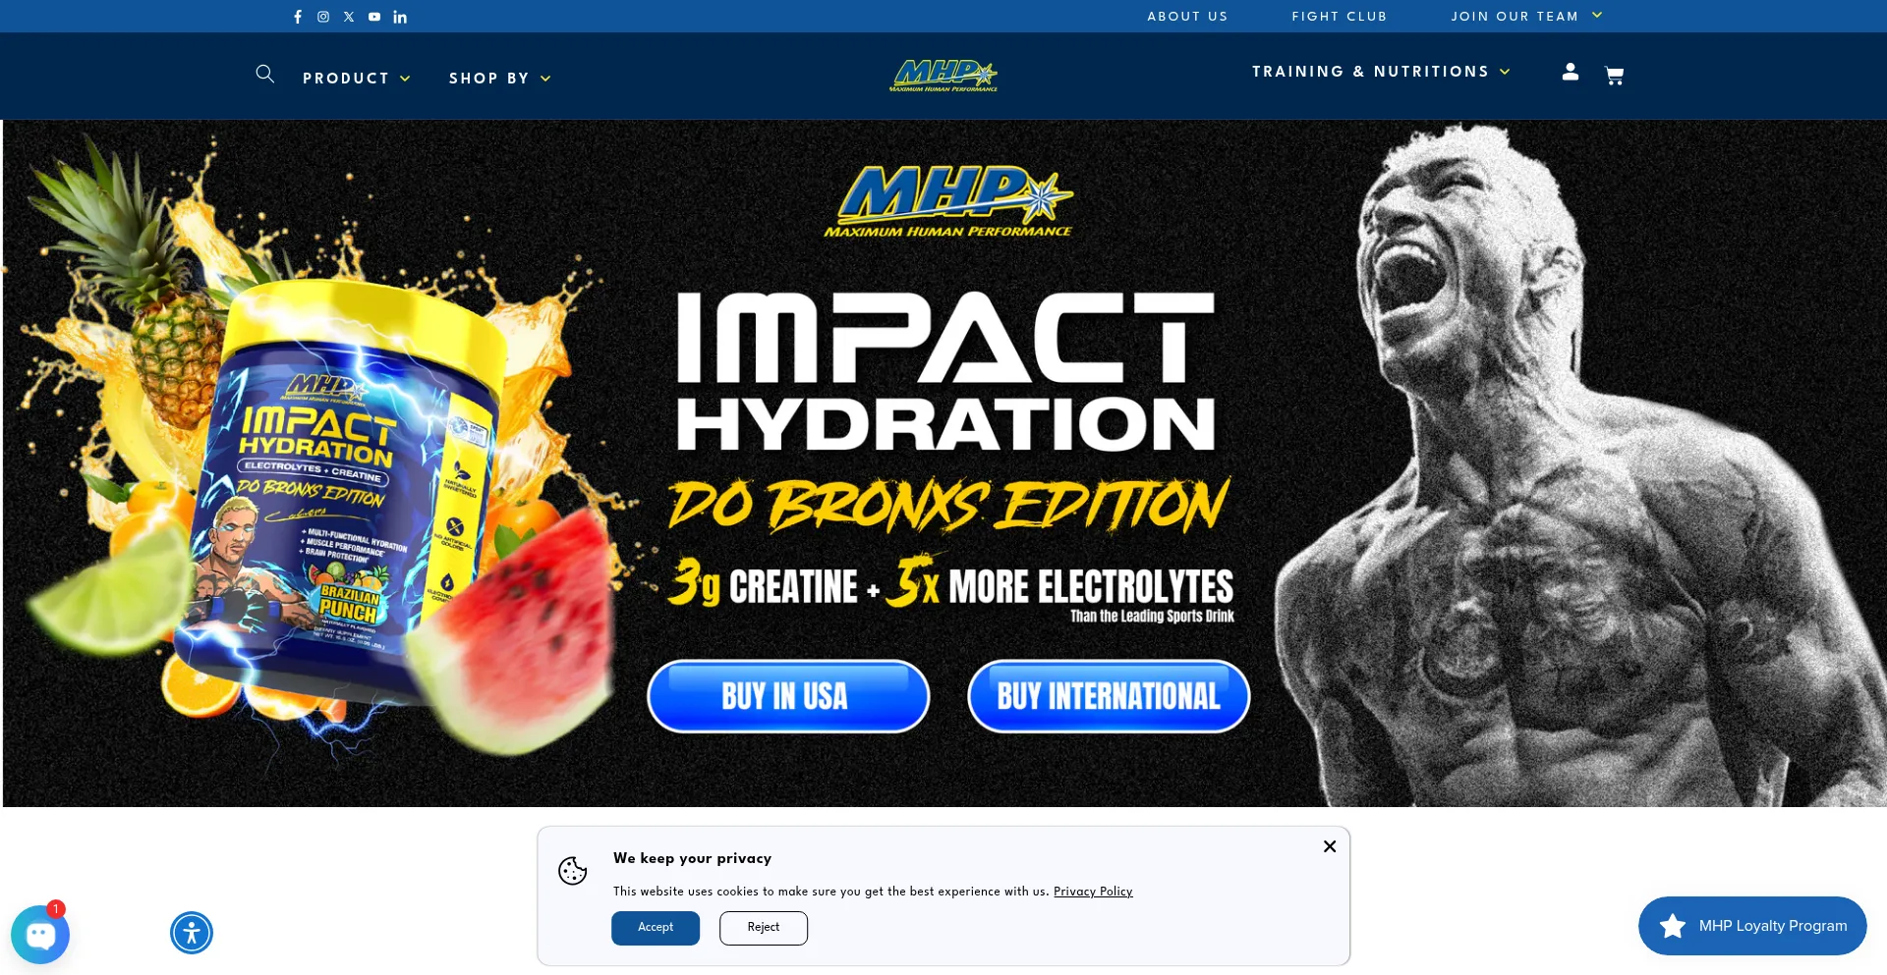Screen dimensions: 1887x975
Task: Accept the cookie privacy notice
Action: tap(656, 928)
